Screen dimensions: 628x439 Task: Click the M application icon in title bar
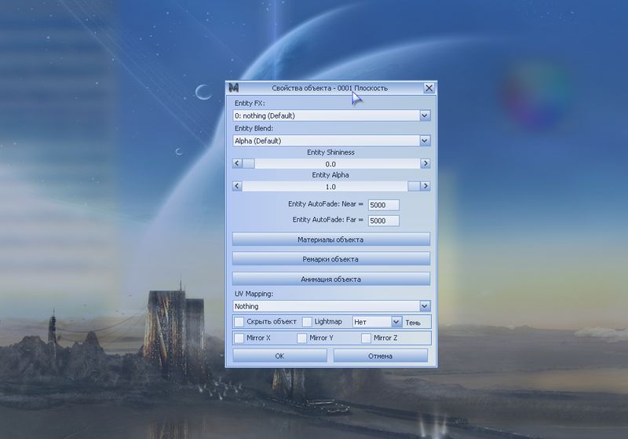(x=233, y=88)
